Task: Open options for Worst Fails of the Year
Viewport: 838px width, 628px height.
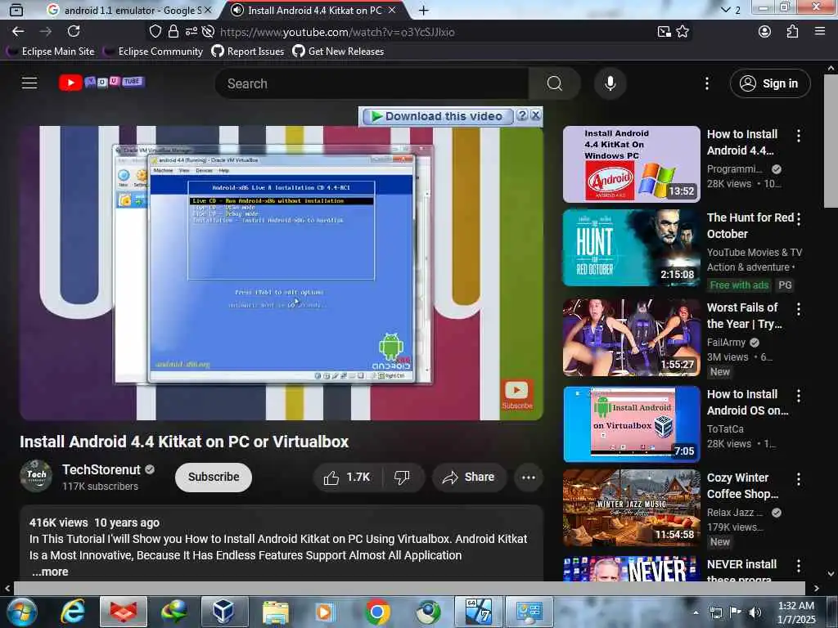Action: 799,308
